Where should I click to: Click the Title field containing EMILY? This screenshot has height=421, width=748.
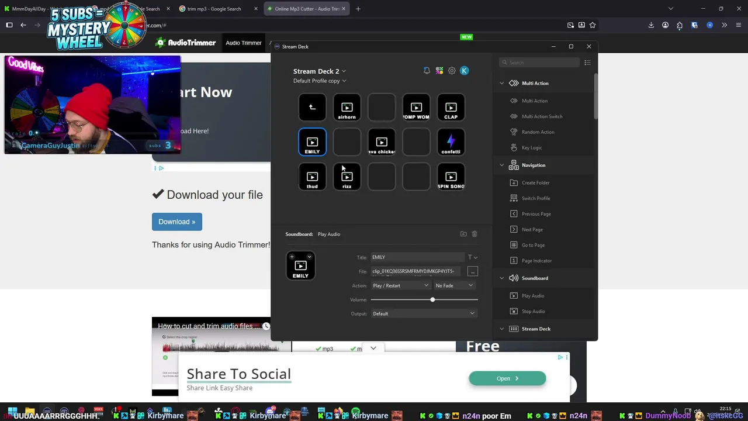(x=417, y=257)
